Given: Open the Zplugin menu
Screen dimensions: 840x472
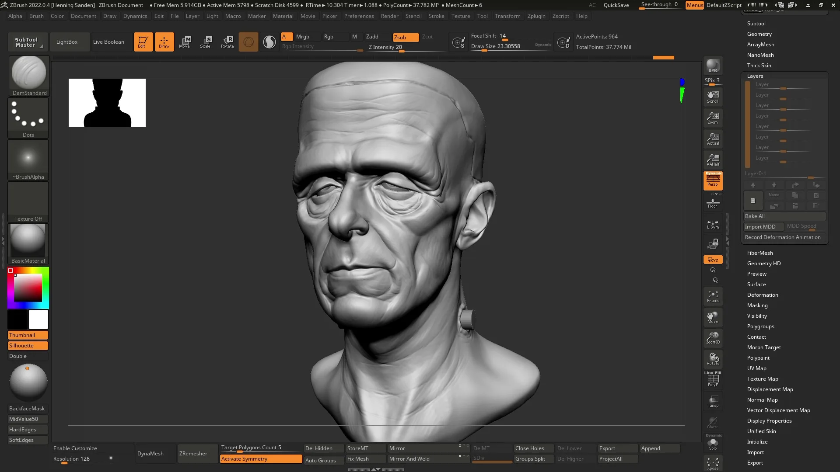Looking at the screenshot, I should tap(535, 16).
